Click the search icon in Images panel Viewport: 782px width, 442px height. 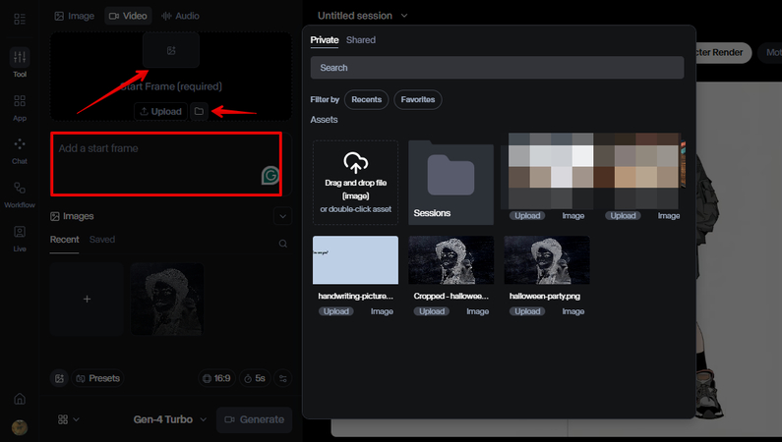pos(282,243)
